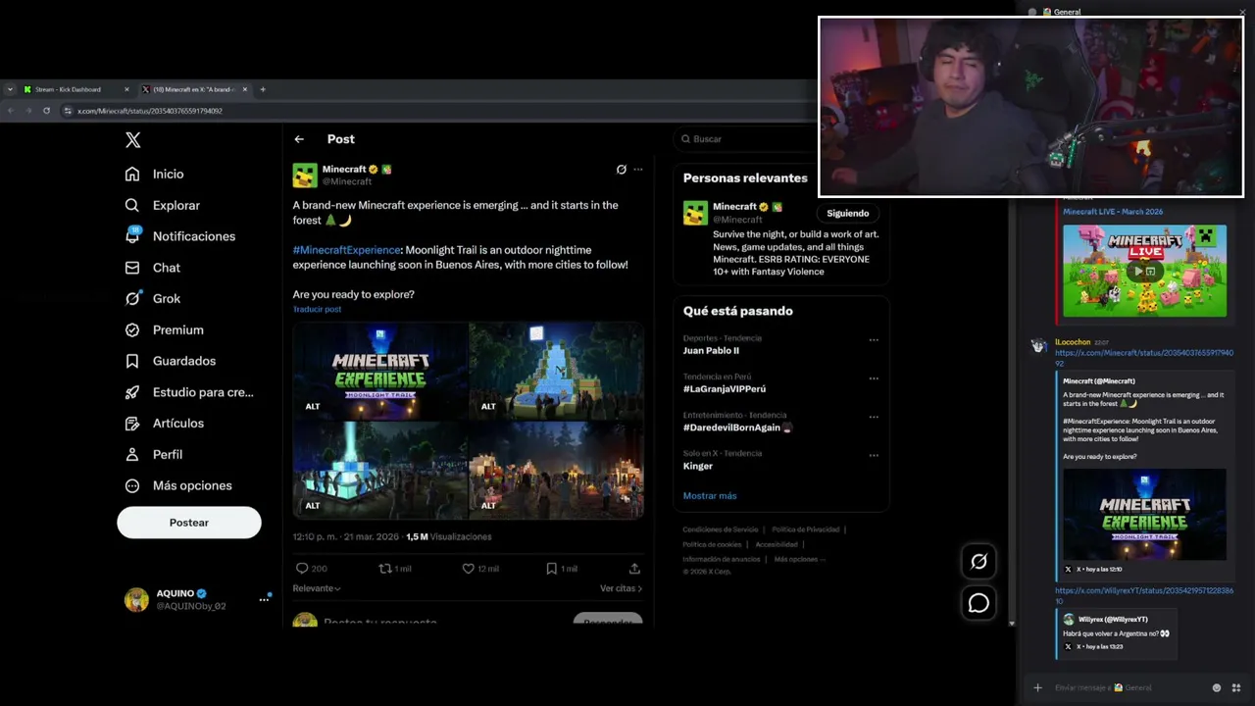The height and width of the screenshot is (706, 1255).
Task: Click Mostrar más under trends
Action: point(710,496)
